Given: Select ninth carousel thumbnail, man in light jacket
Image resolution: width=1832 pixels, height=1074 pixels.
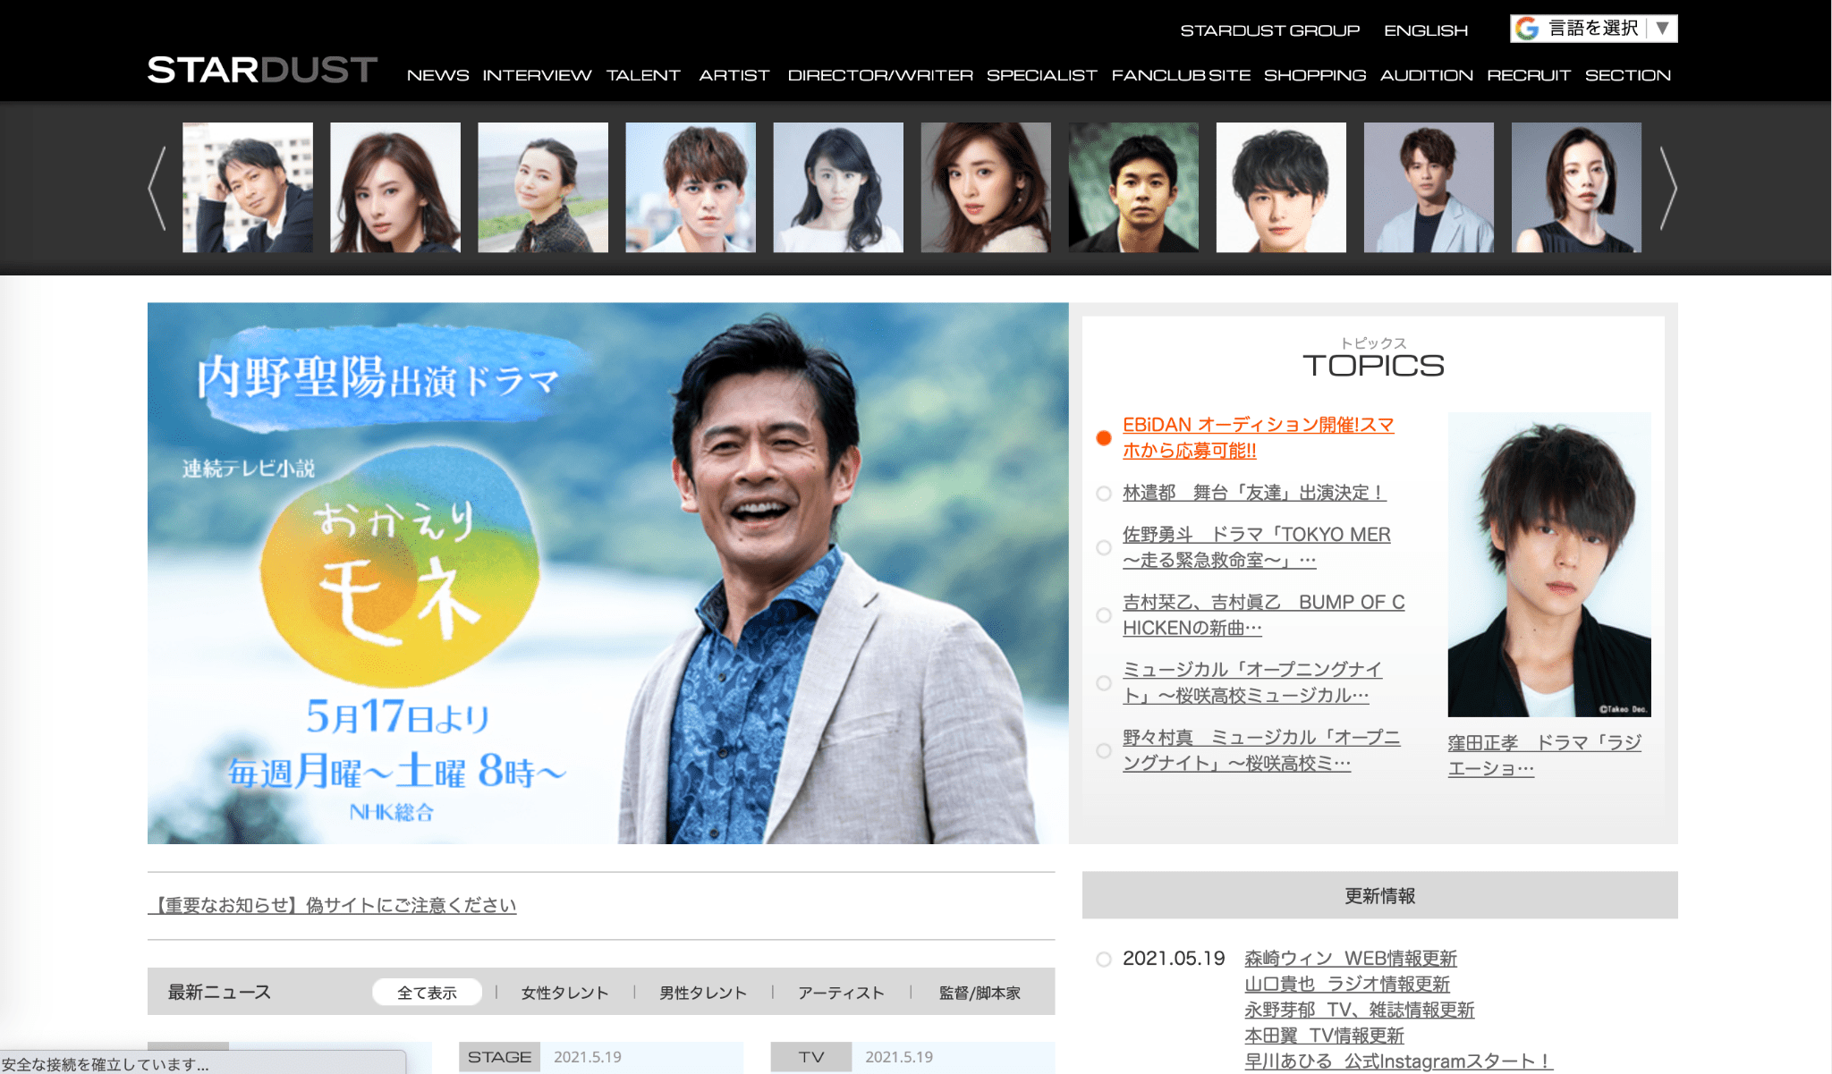Looking at the screenshot, I should (x=1429, y=188).
